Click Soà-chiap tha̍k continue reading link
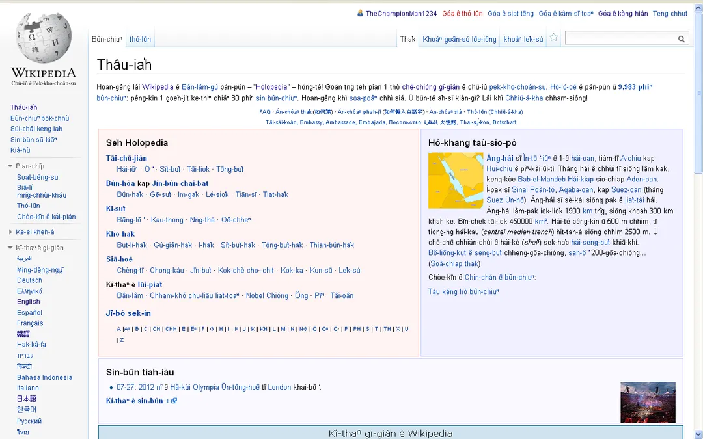Screen dimensions: 703x439 pos(454,264)
